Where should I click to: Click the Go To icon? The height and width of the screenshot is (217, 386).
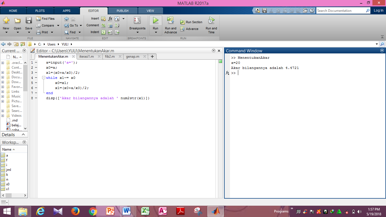pos(66,25)
